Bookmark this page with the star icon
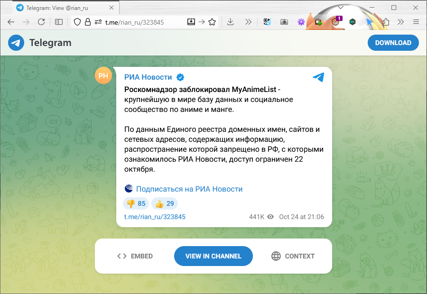The width and height of the screenshot is (427, 294). (x=212, y=22)
